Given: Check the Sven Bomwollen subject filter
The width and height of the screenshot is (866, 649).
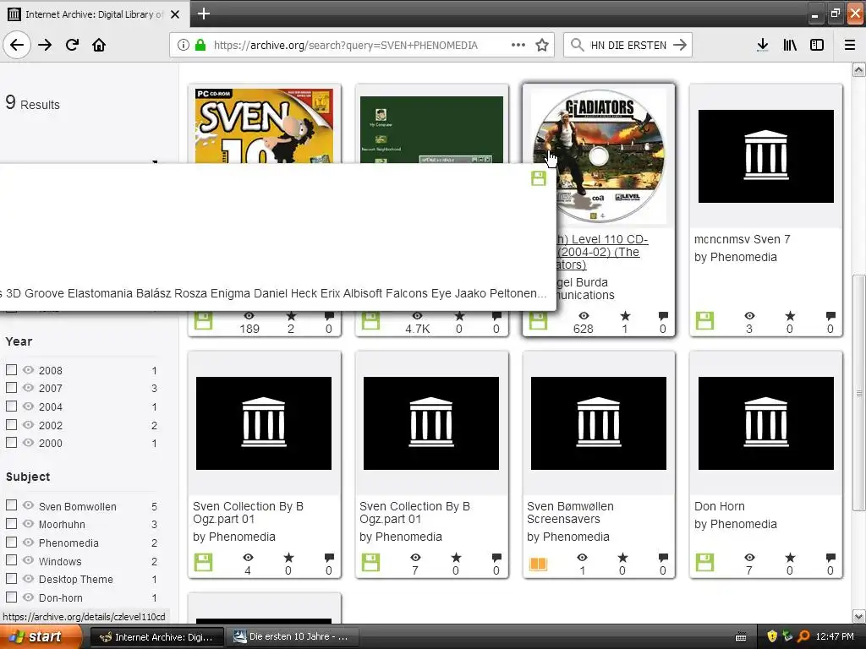Looking at the screenshot, I should (x=11, y=505).
